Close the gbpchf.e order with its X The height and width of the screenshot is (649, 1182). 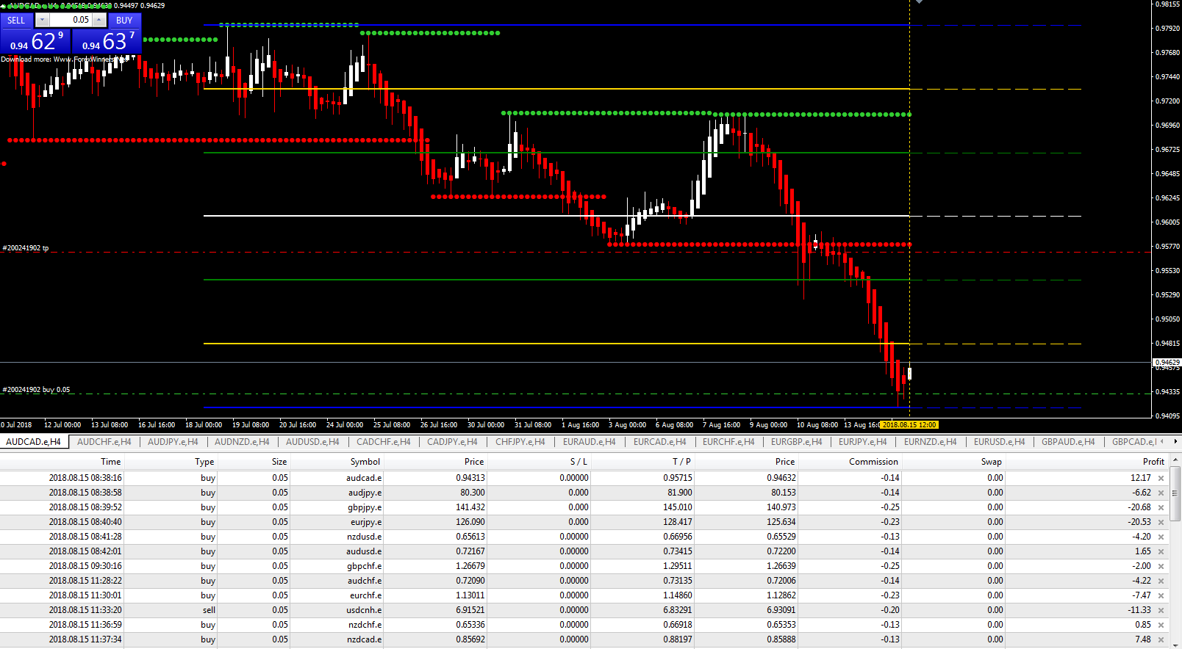(1161, 566)
